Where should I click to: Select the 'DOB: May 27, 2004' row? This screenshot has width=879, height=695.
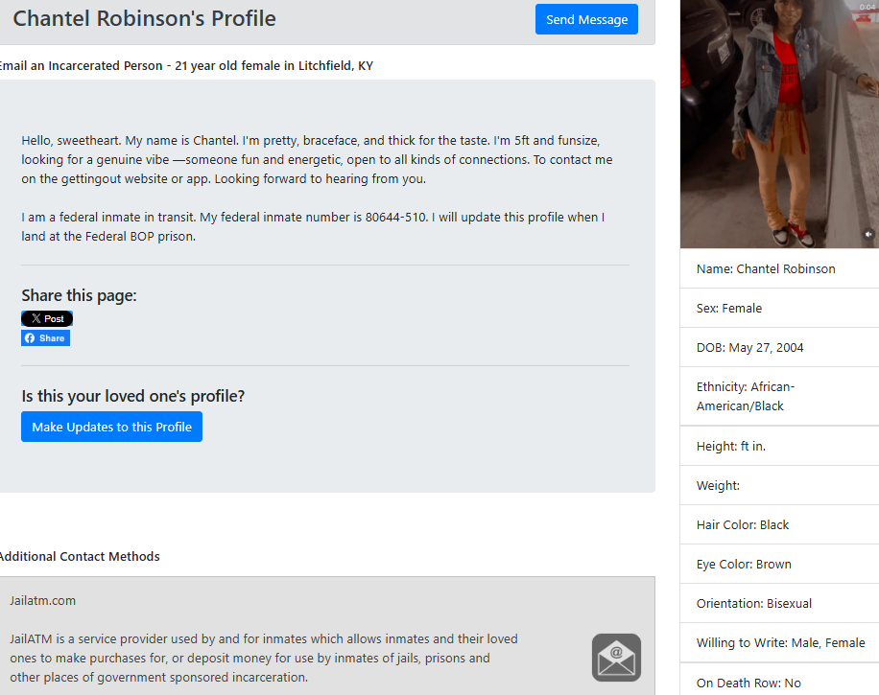click(779, 347)
